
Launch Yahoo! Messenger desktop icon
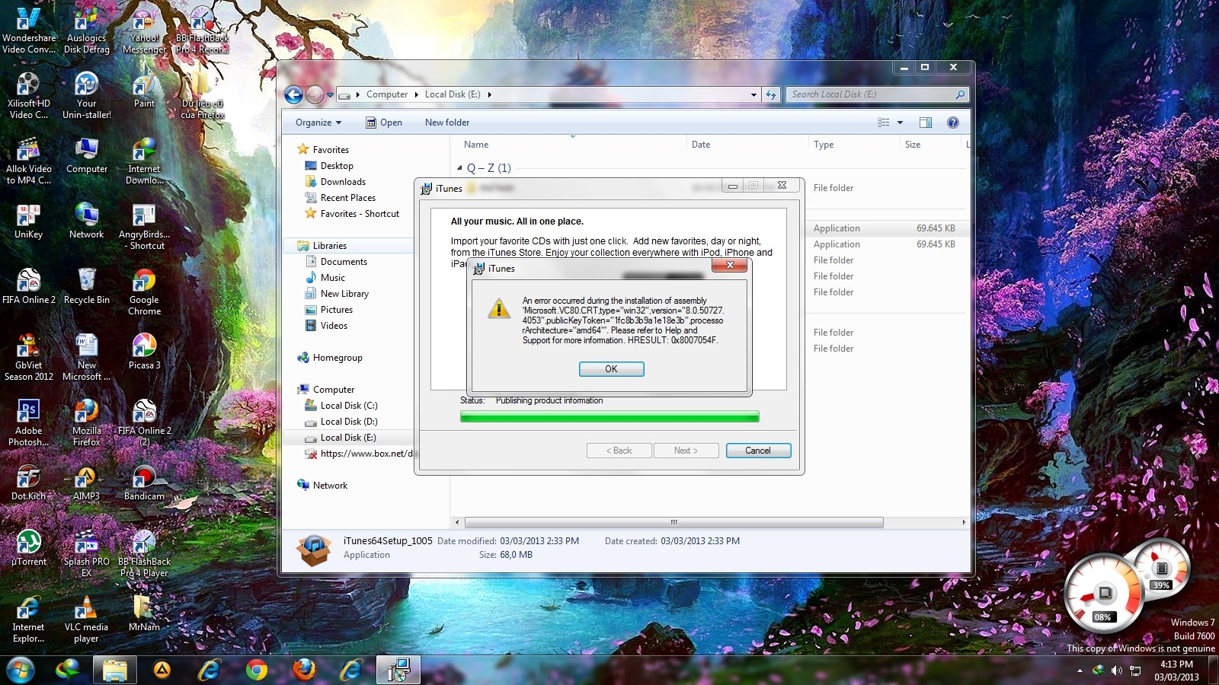[x=144, y=30]
